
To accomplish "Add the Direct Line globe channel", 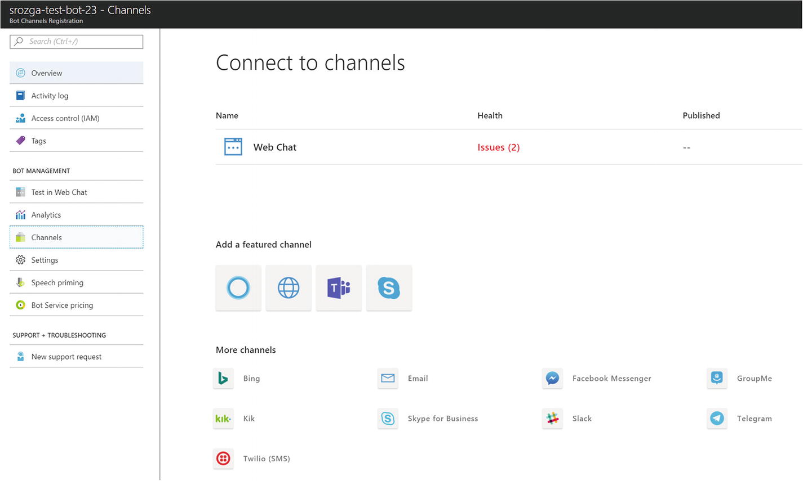I will point(289,288).
